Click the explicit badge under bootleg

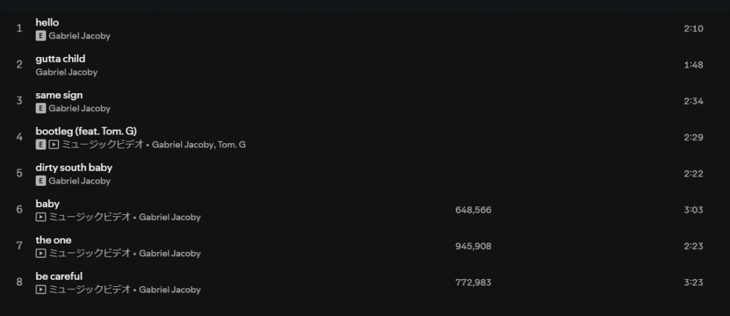click(41, 145)
